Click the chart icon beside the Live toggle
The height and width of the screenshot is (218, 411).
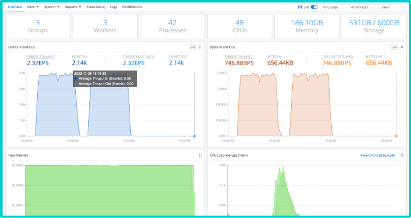pyautogui.click(x=300, y=7)
